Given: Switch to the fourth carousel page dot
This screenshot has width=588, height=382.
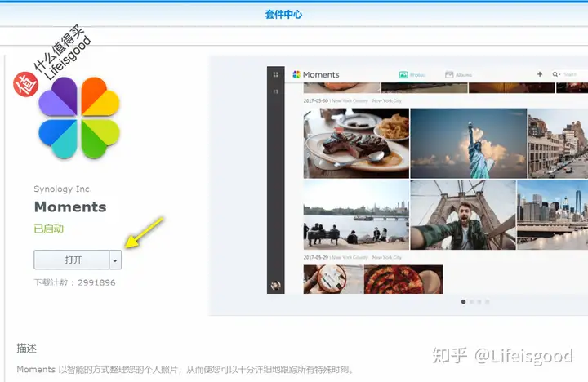Looking at the screenshot, I should (487, 301).
